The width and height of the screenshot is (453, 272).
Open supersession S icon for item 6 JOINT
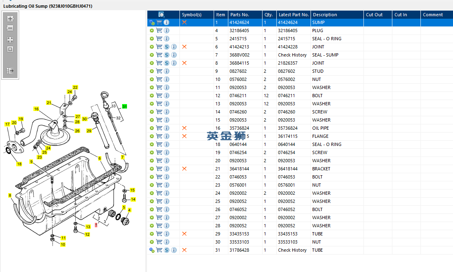(x=166, y=47)
